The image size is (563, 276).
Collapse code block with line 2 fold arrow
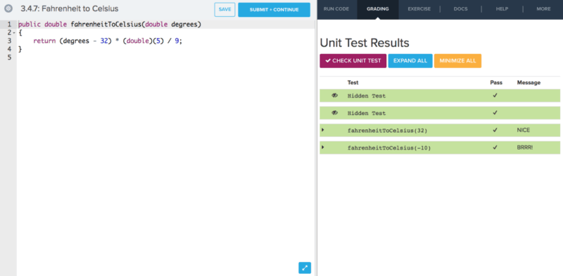pyautogui.click(x=14, y=32)
